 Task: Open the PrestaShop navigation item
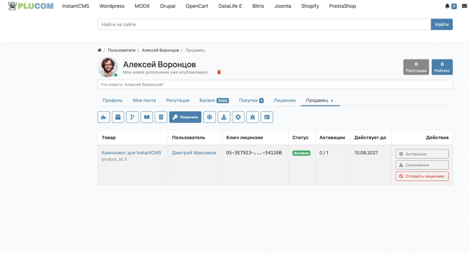[x=343, y=6]
